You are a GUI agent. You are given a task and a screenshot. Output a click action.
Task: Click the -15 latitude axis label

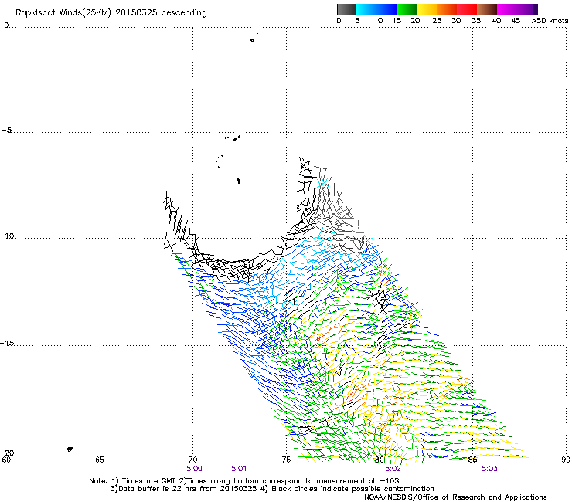pyautogui.click(x=7, y=343)
